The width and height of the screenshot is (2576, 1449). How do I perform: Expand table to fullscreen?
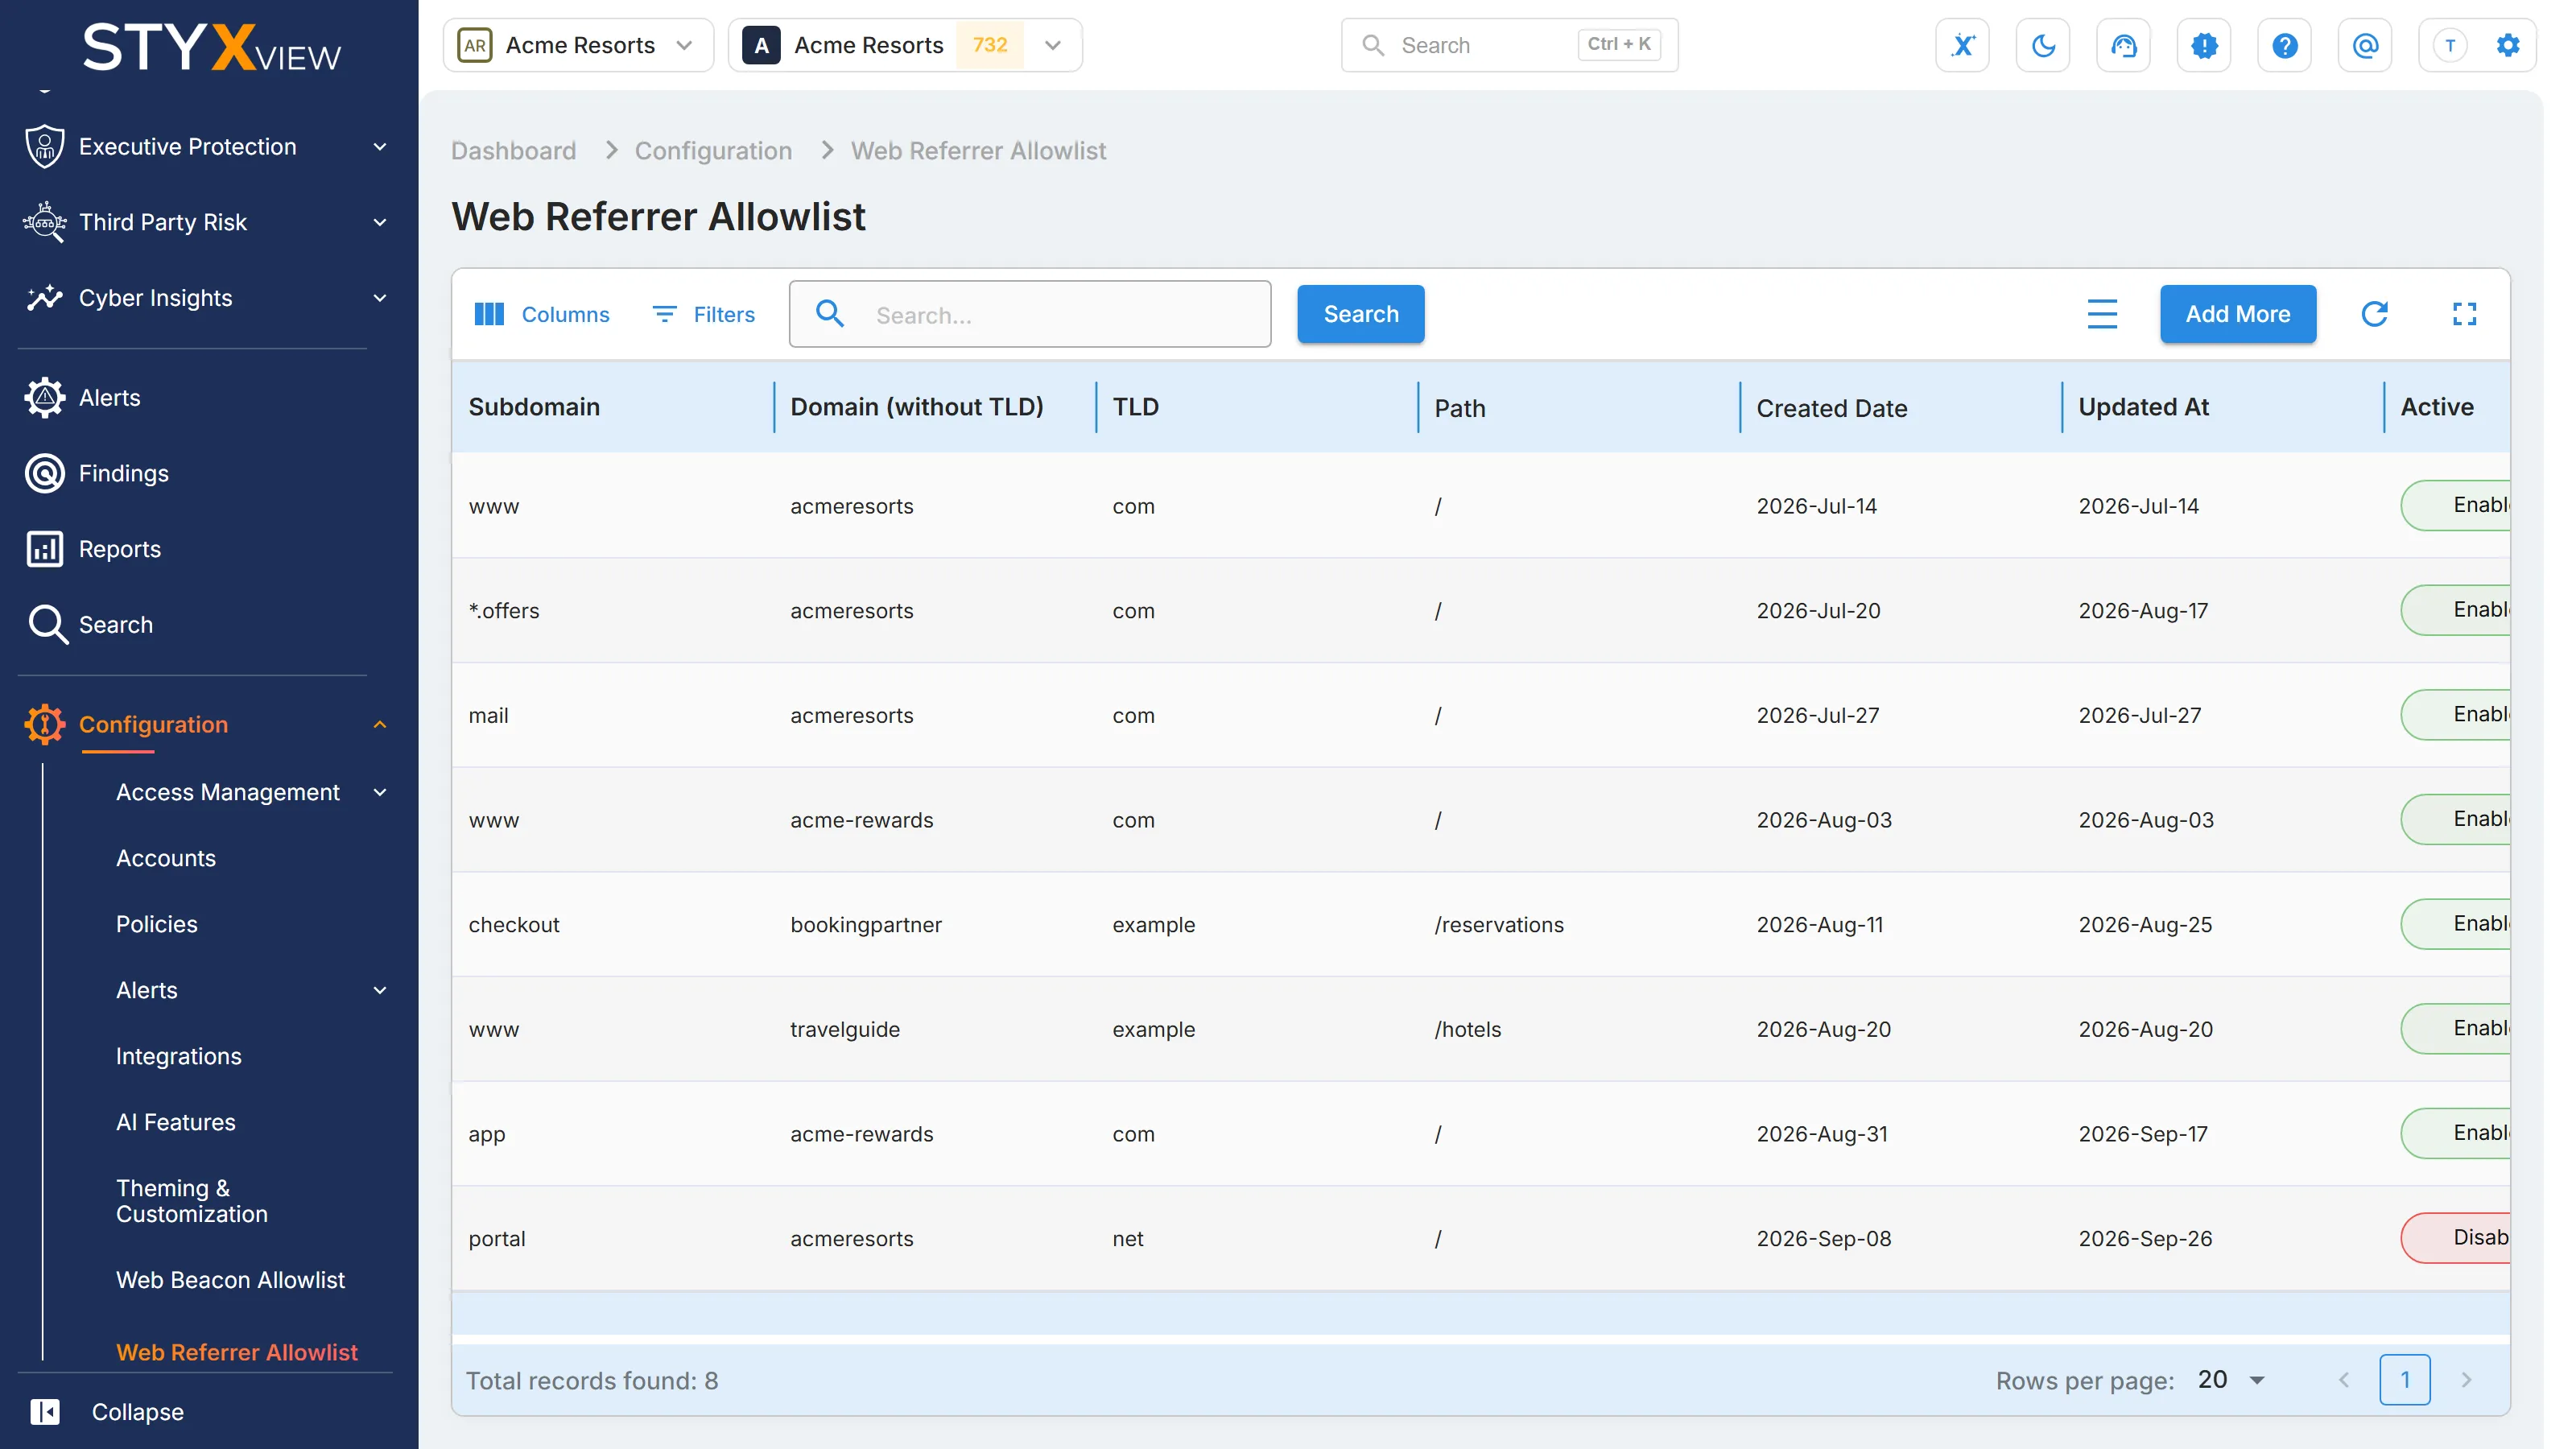coord(2465,314)
